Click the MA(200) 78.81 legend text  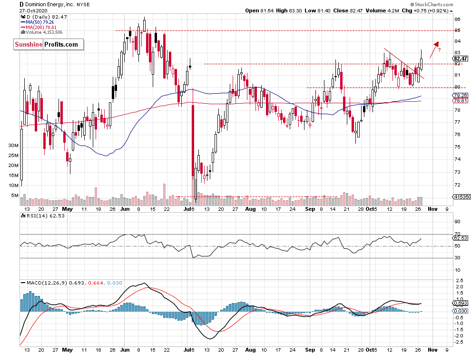41,27
